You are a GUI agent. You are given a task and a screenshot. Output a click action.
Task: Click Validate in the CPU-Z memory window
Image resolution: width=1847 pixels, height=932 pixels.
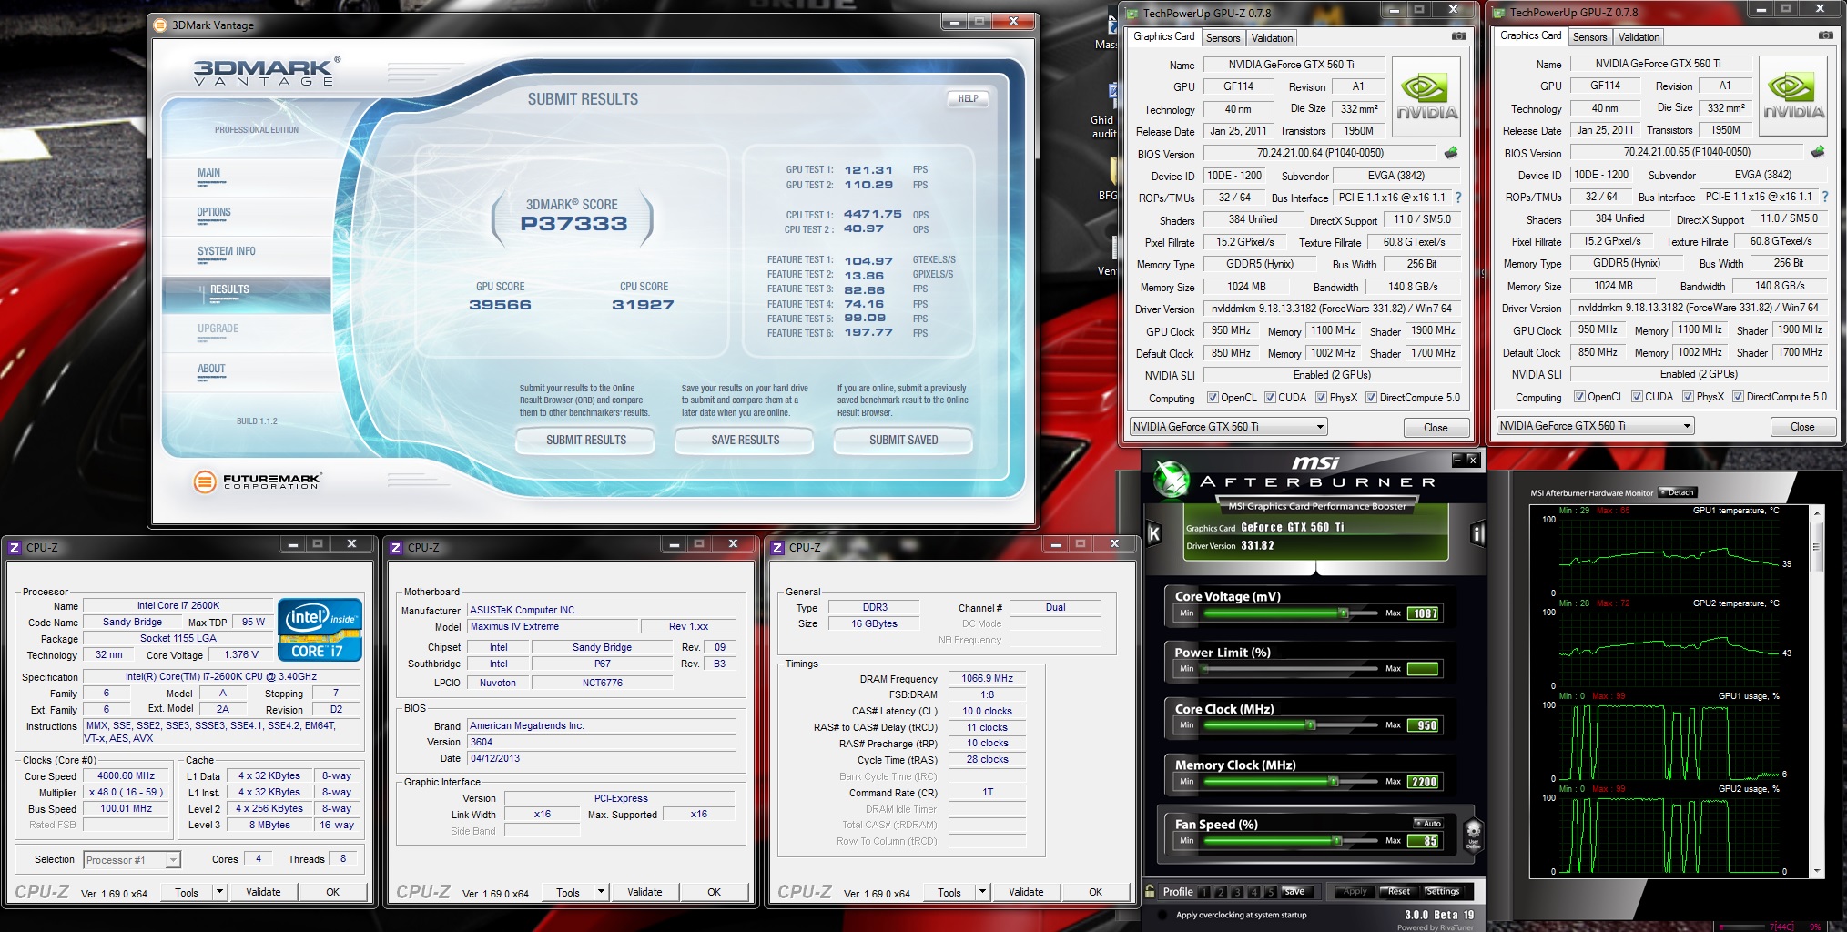tap(1026, 892)
